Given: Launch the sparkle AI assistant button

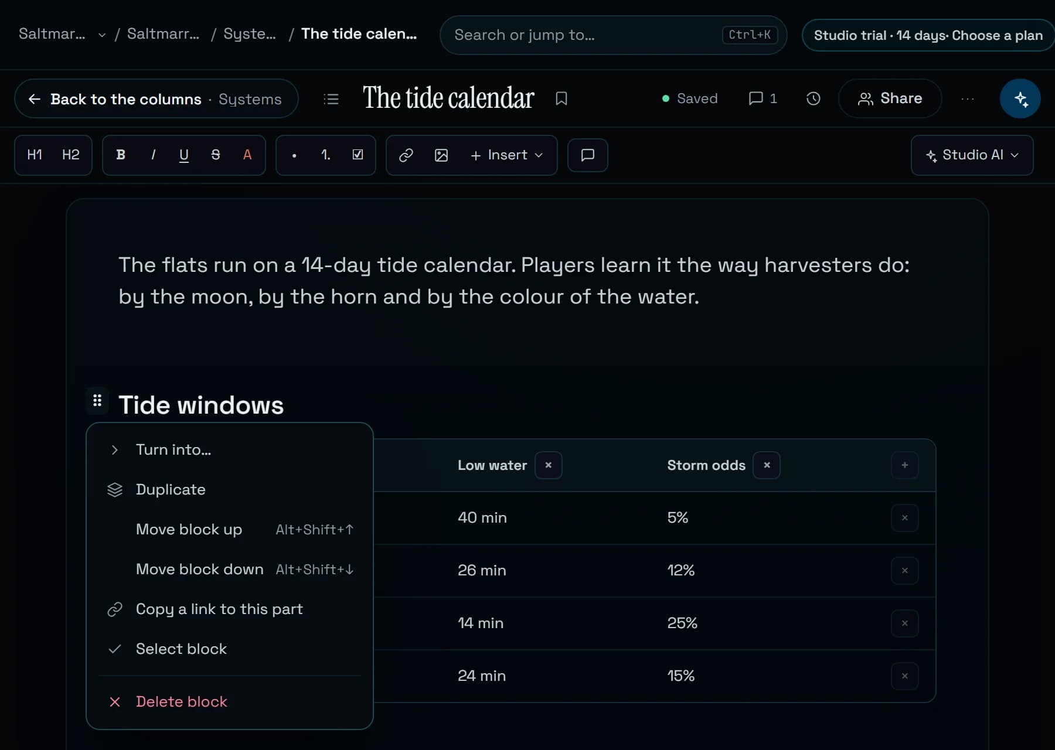Looking at the screenshot, I should point(1020,98).
